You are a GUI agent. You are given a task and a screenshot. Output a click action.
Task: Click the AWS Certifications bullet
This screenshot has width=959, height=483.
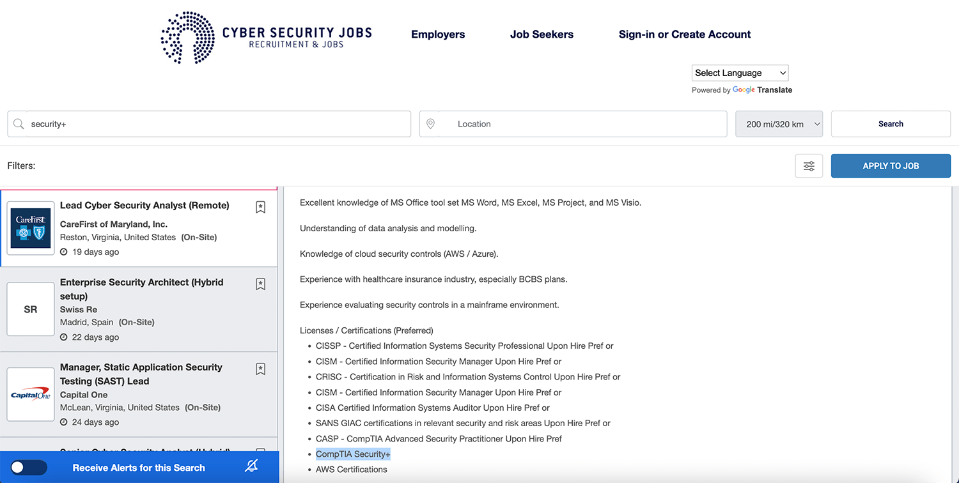tap(352, 470)
